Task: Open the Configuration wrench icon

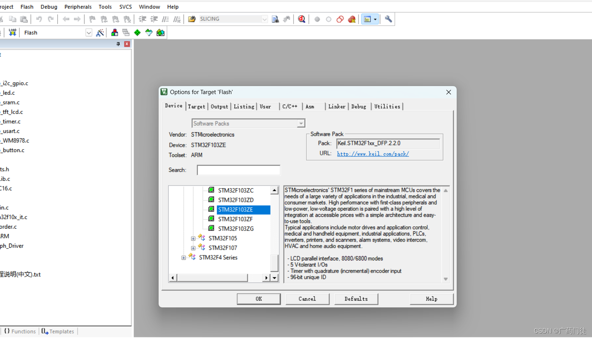Action: (388, 19)
